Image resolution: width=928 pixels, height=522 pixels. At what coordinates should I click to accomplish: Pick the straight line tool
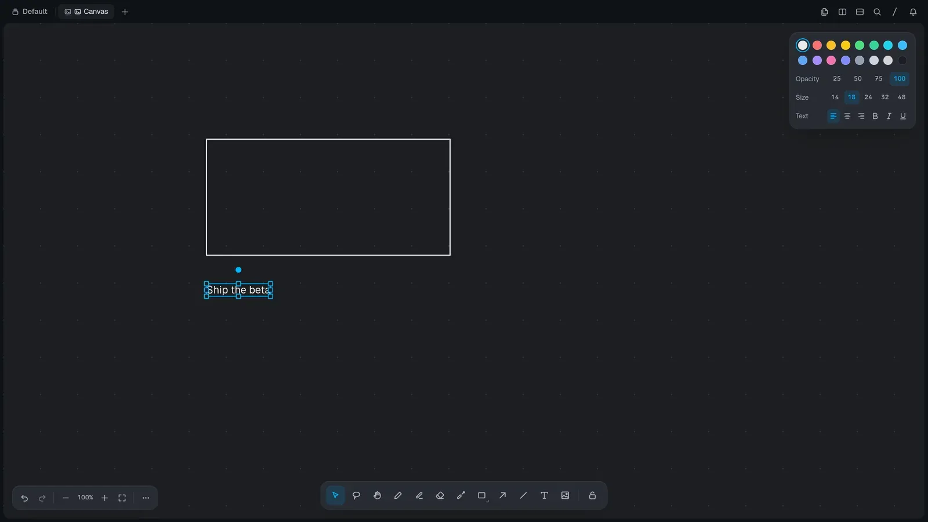click(x=523, y=495)
